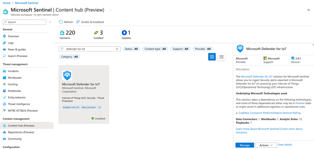
Task: Open the ellipsis more options menu
Action: tap(111, 10)
